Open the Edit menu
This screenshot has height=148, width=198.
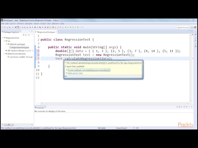7,23
